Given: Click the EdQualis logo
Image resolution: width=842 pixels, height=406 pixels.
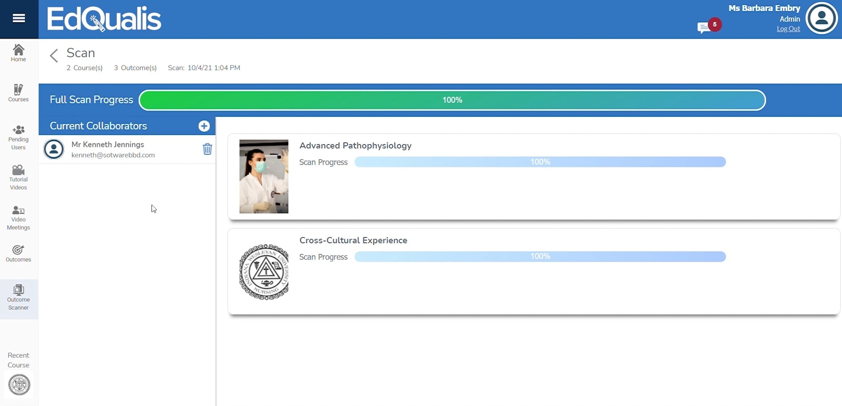Looking at the screenshot, I should click(x=104, y=19).
